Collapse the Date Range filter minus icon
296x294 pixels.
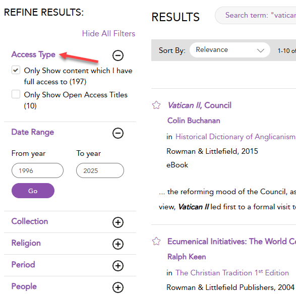118,133
